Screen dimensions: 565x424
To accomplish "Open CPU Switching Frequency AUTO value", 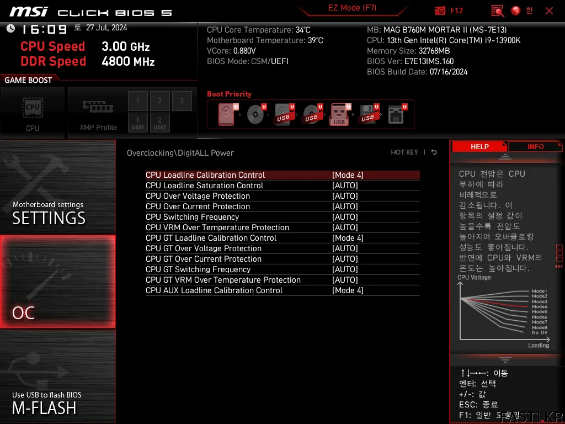I will click(345, 216).
